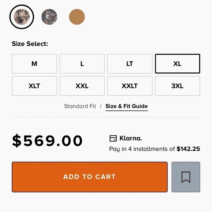Select size 3XL
Viewport: 212px width, 212px height.
pos(178,86)
